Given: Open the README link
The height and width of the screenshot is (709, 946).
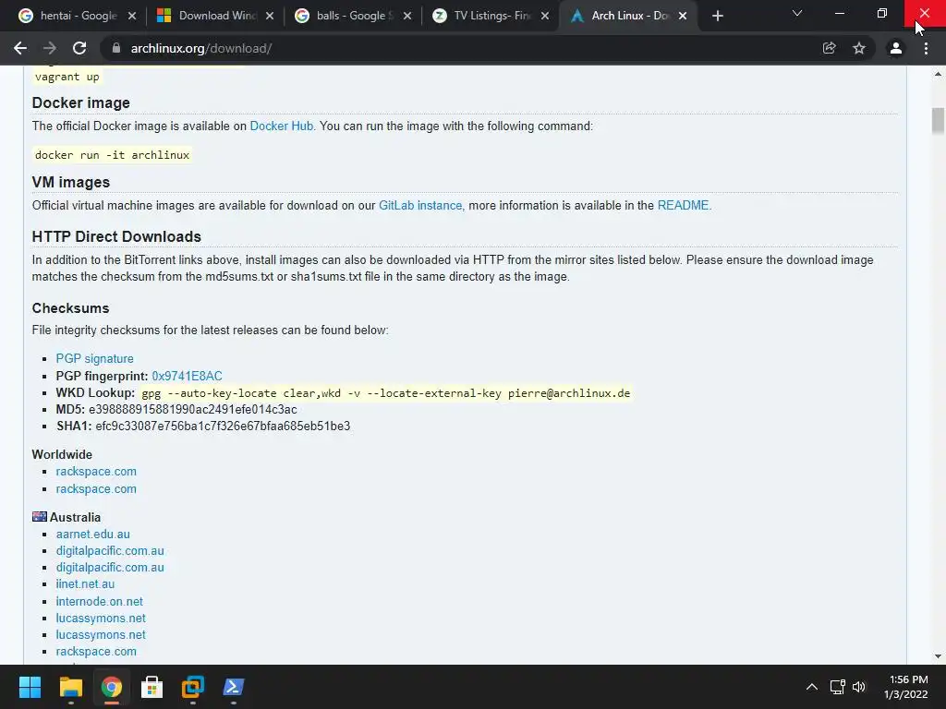Looking at the screenshot, I should 683,206.
